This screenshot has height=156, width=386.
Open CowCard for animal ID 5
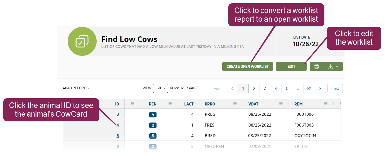coord(118,136)
